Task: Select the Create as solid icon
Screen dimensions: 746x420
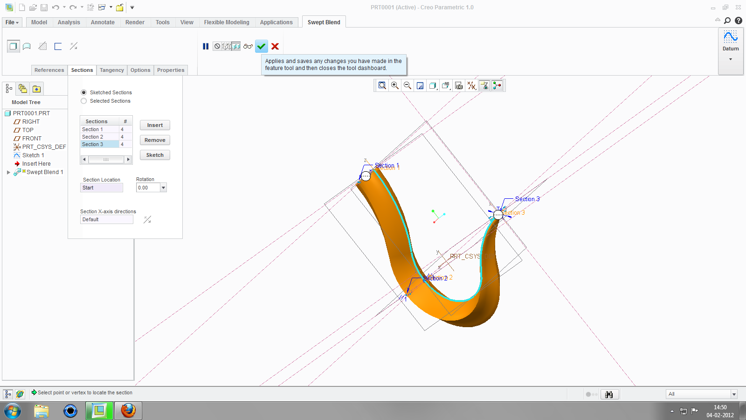Action: pos(13,46)
